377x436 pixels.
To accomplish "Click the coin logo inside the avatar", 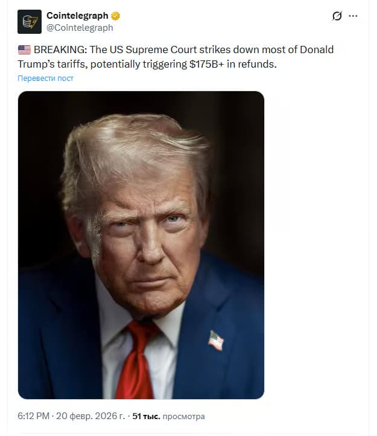I will pyautogui.click(x=30, y=22).
